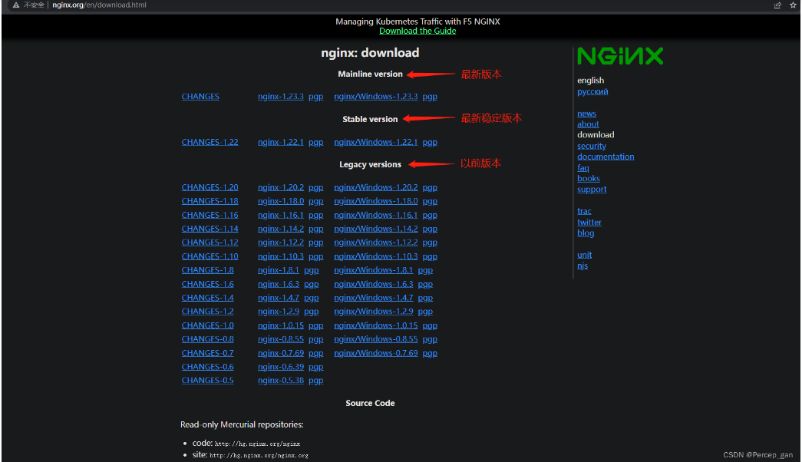Screen dimensions: 802x462
Task: Download nginx-1.4.7
Action: point(279,297)
